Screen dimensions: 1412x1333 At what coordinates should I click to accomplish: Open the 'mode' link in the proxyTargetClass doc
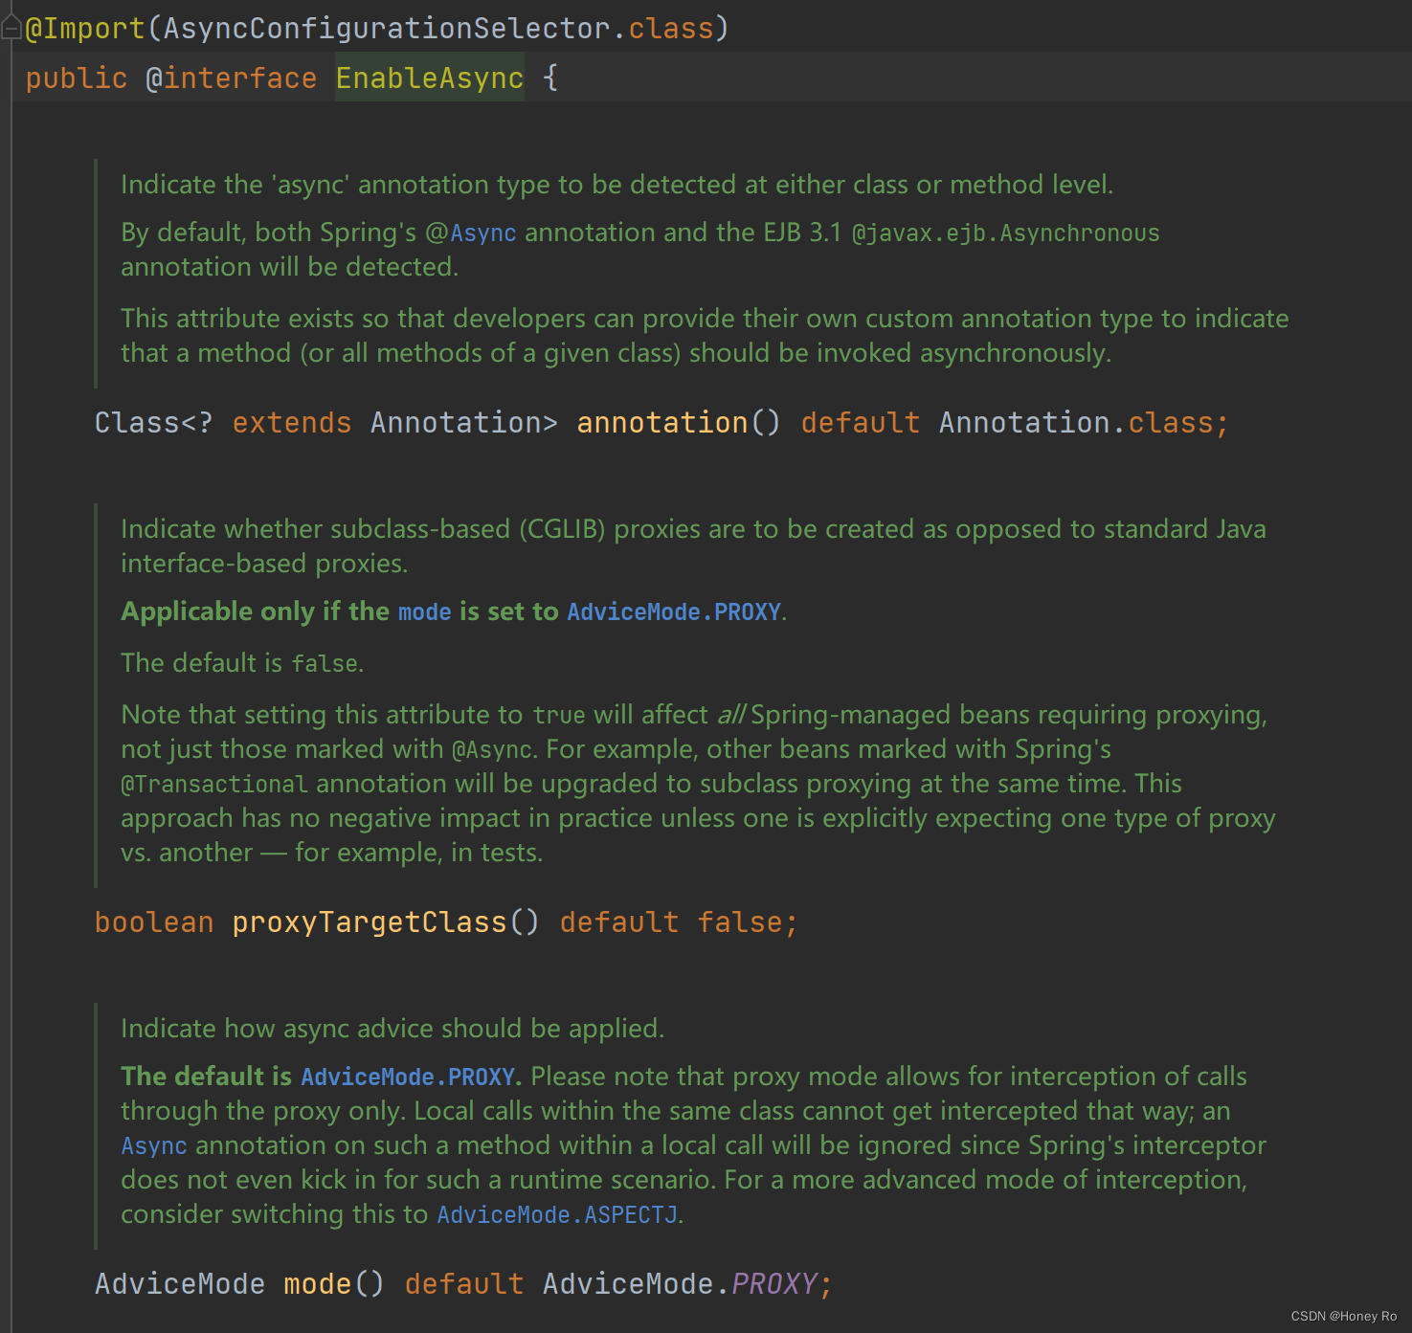click(x=424, y=611)
